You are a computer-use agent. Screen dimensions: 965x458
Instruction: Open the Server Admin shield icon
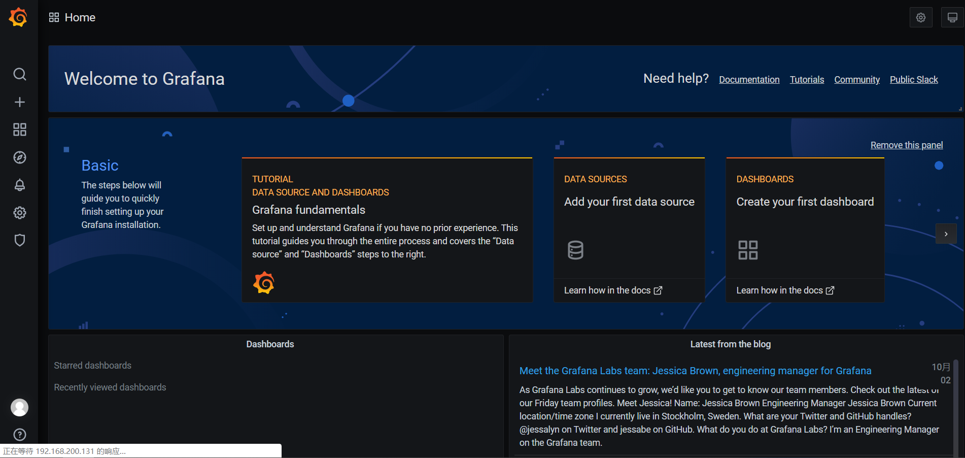pyautogui.click(x=20, y=240)
